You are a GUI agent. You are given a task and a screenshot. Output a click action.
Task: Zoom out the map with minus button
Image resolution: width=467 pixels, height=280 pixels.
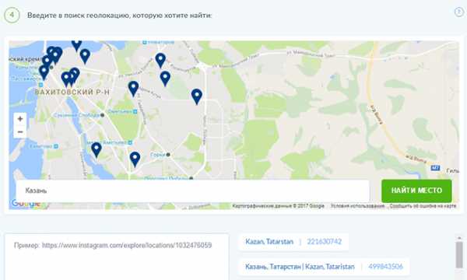[x=20, y=131]
